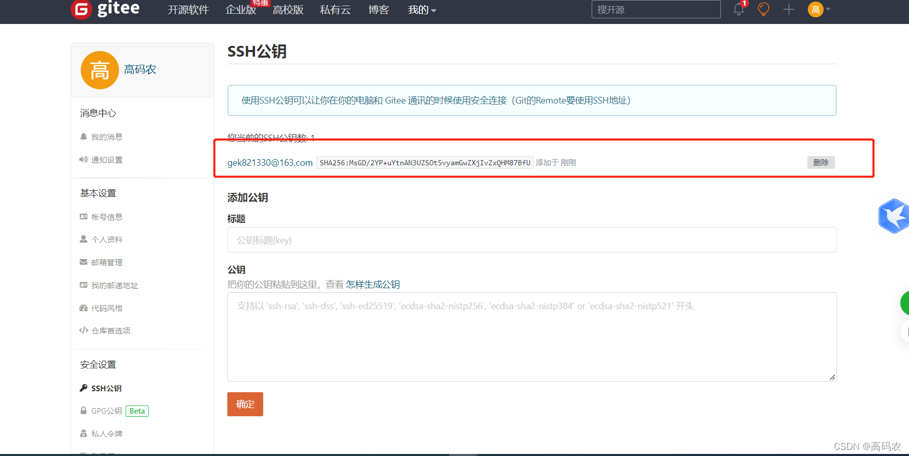Click the key icon beside SSH公钥
The image size is (909, 456).
[x=83, y=388]
